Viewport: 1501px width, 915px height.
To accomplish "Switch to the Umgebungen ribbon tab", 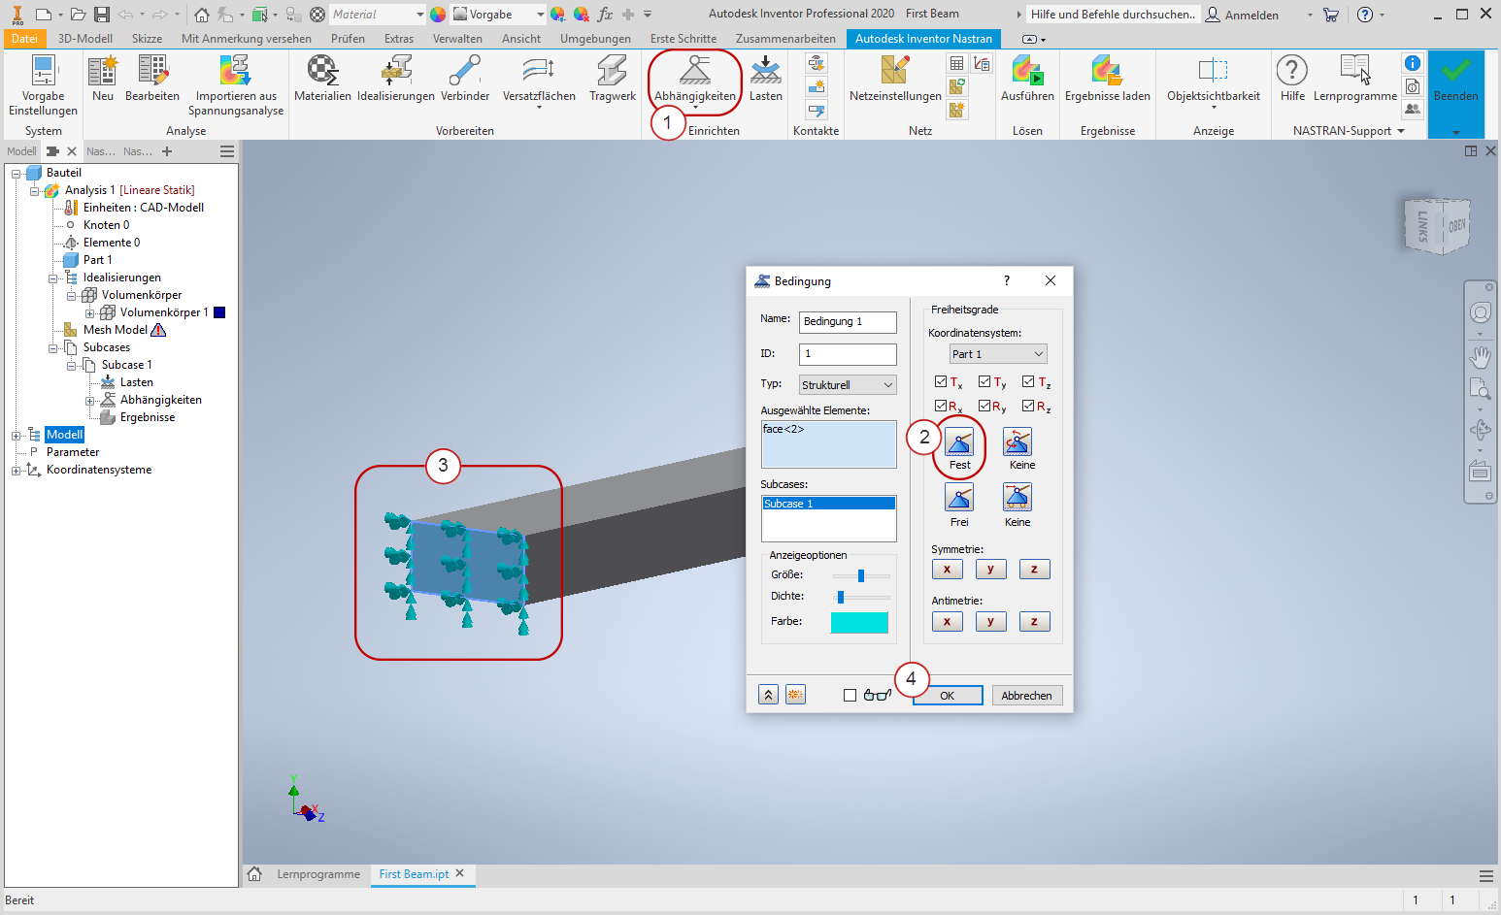I will tap(595, 39).
